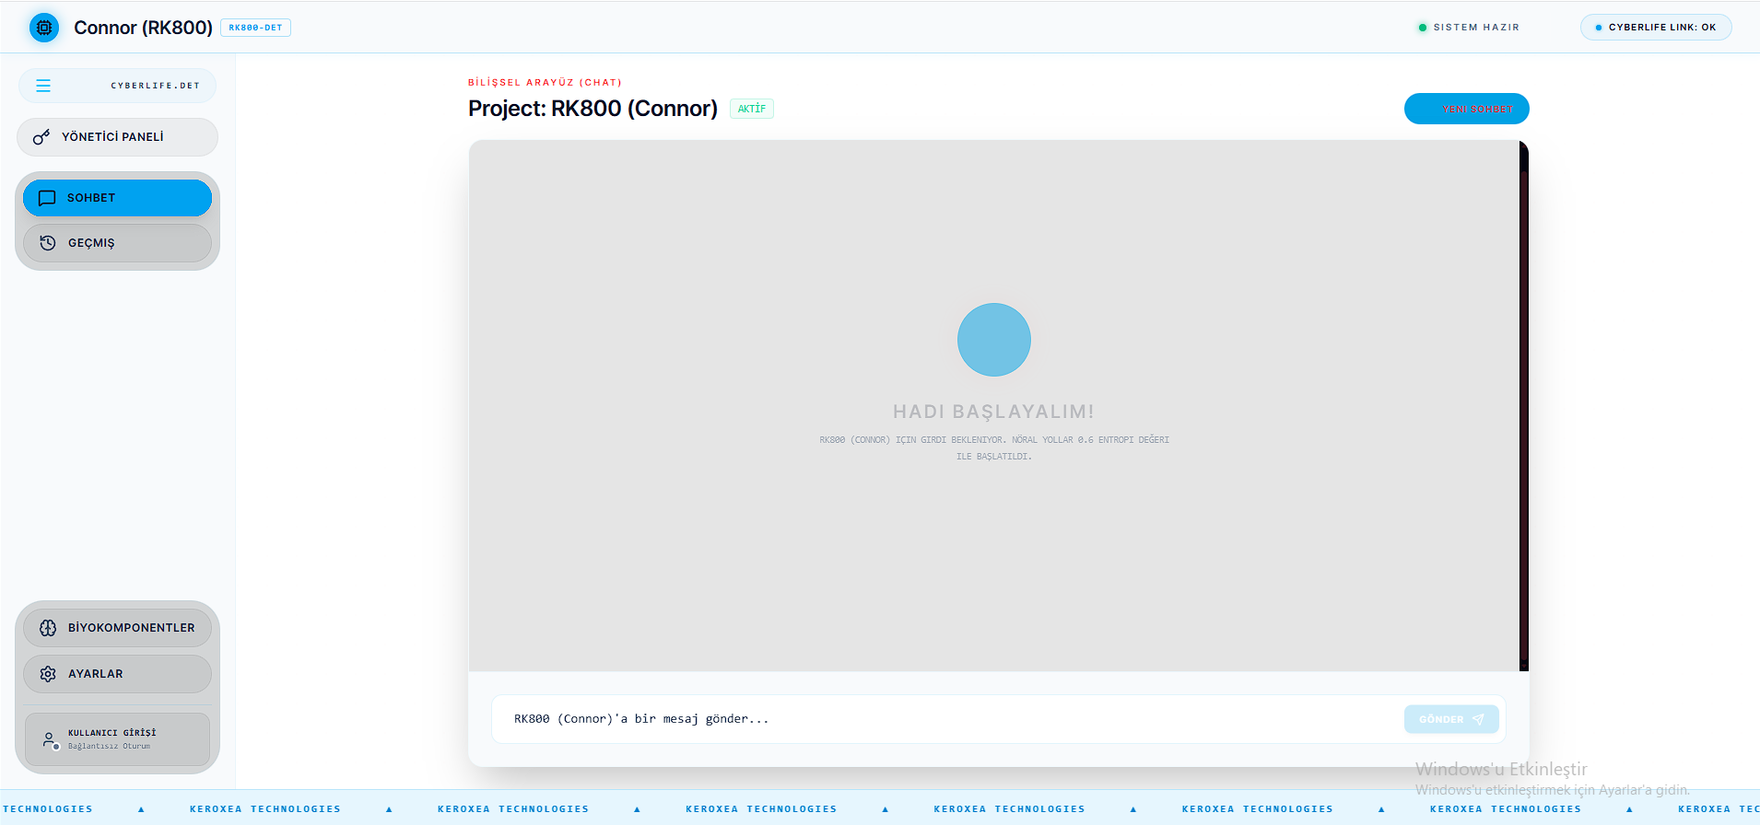Click the CYBERLIFE.DET sidebar label
The width and height of the screenshot is (1760, 825).
156,86
